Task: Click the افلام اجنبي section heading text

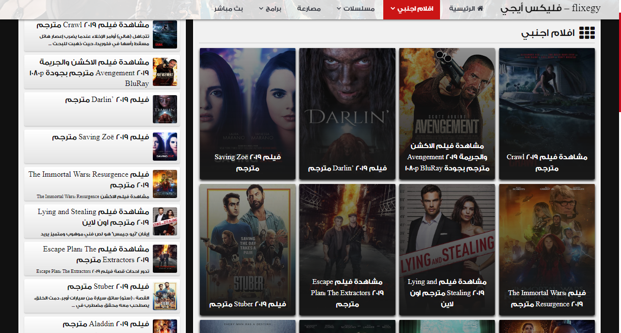Action: [x=548, y=33]
